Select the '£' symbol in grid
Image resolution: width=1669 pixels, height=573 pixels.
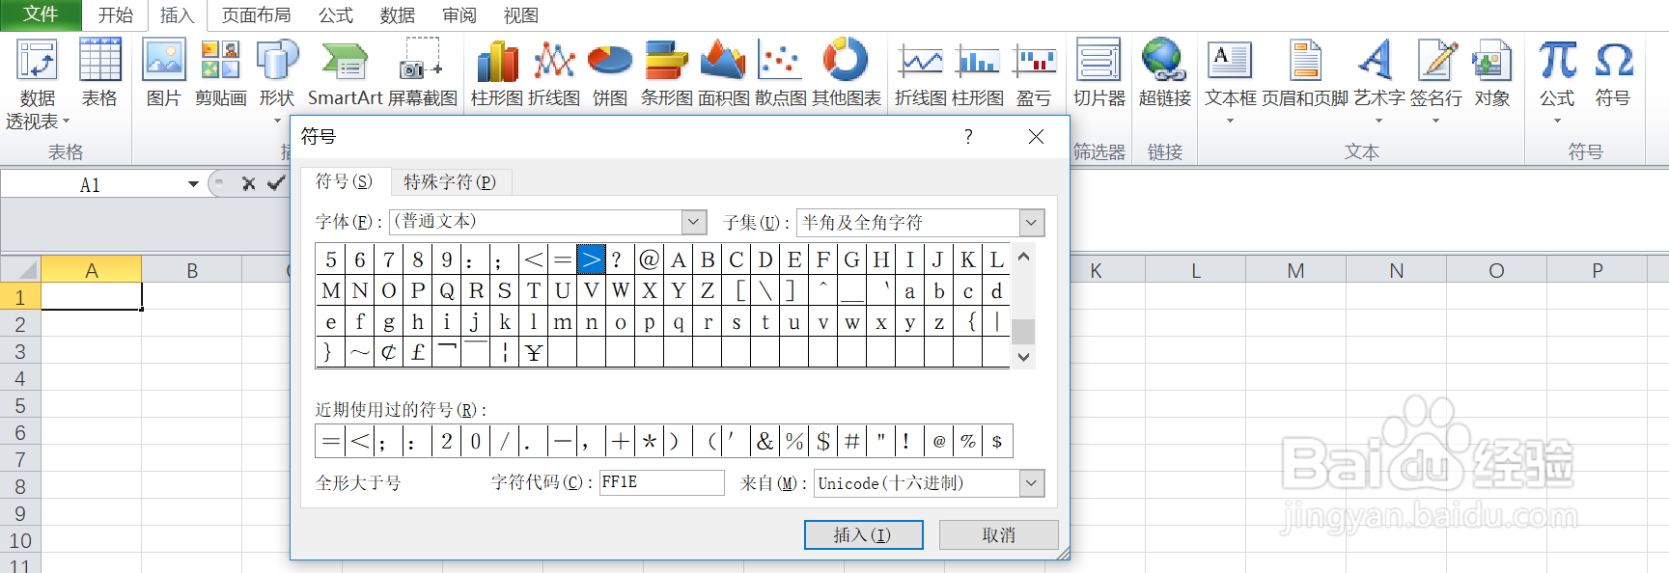[417, 352]
